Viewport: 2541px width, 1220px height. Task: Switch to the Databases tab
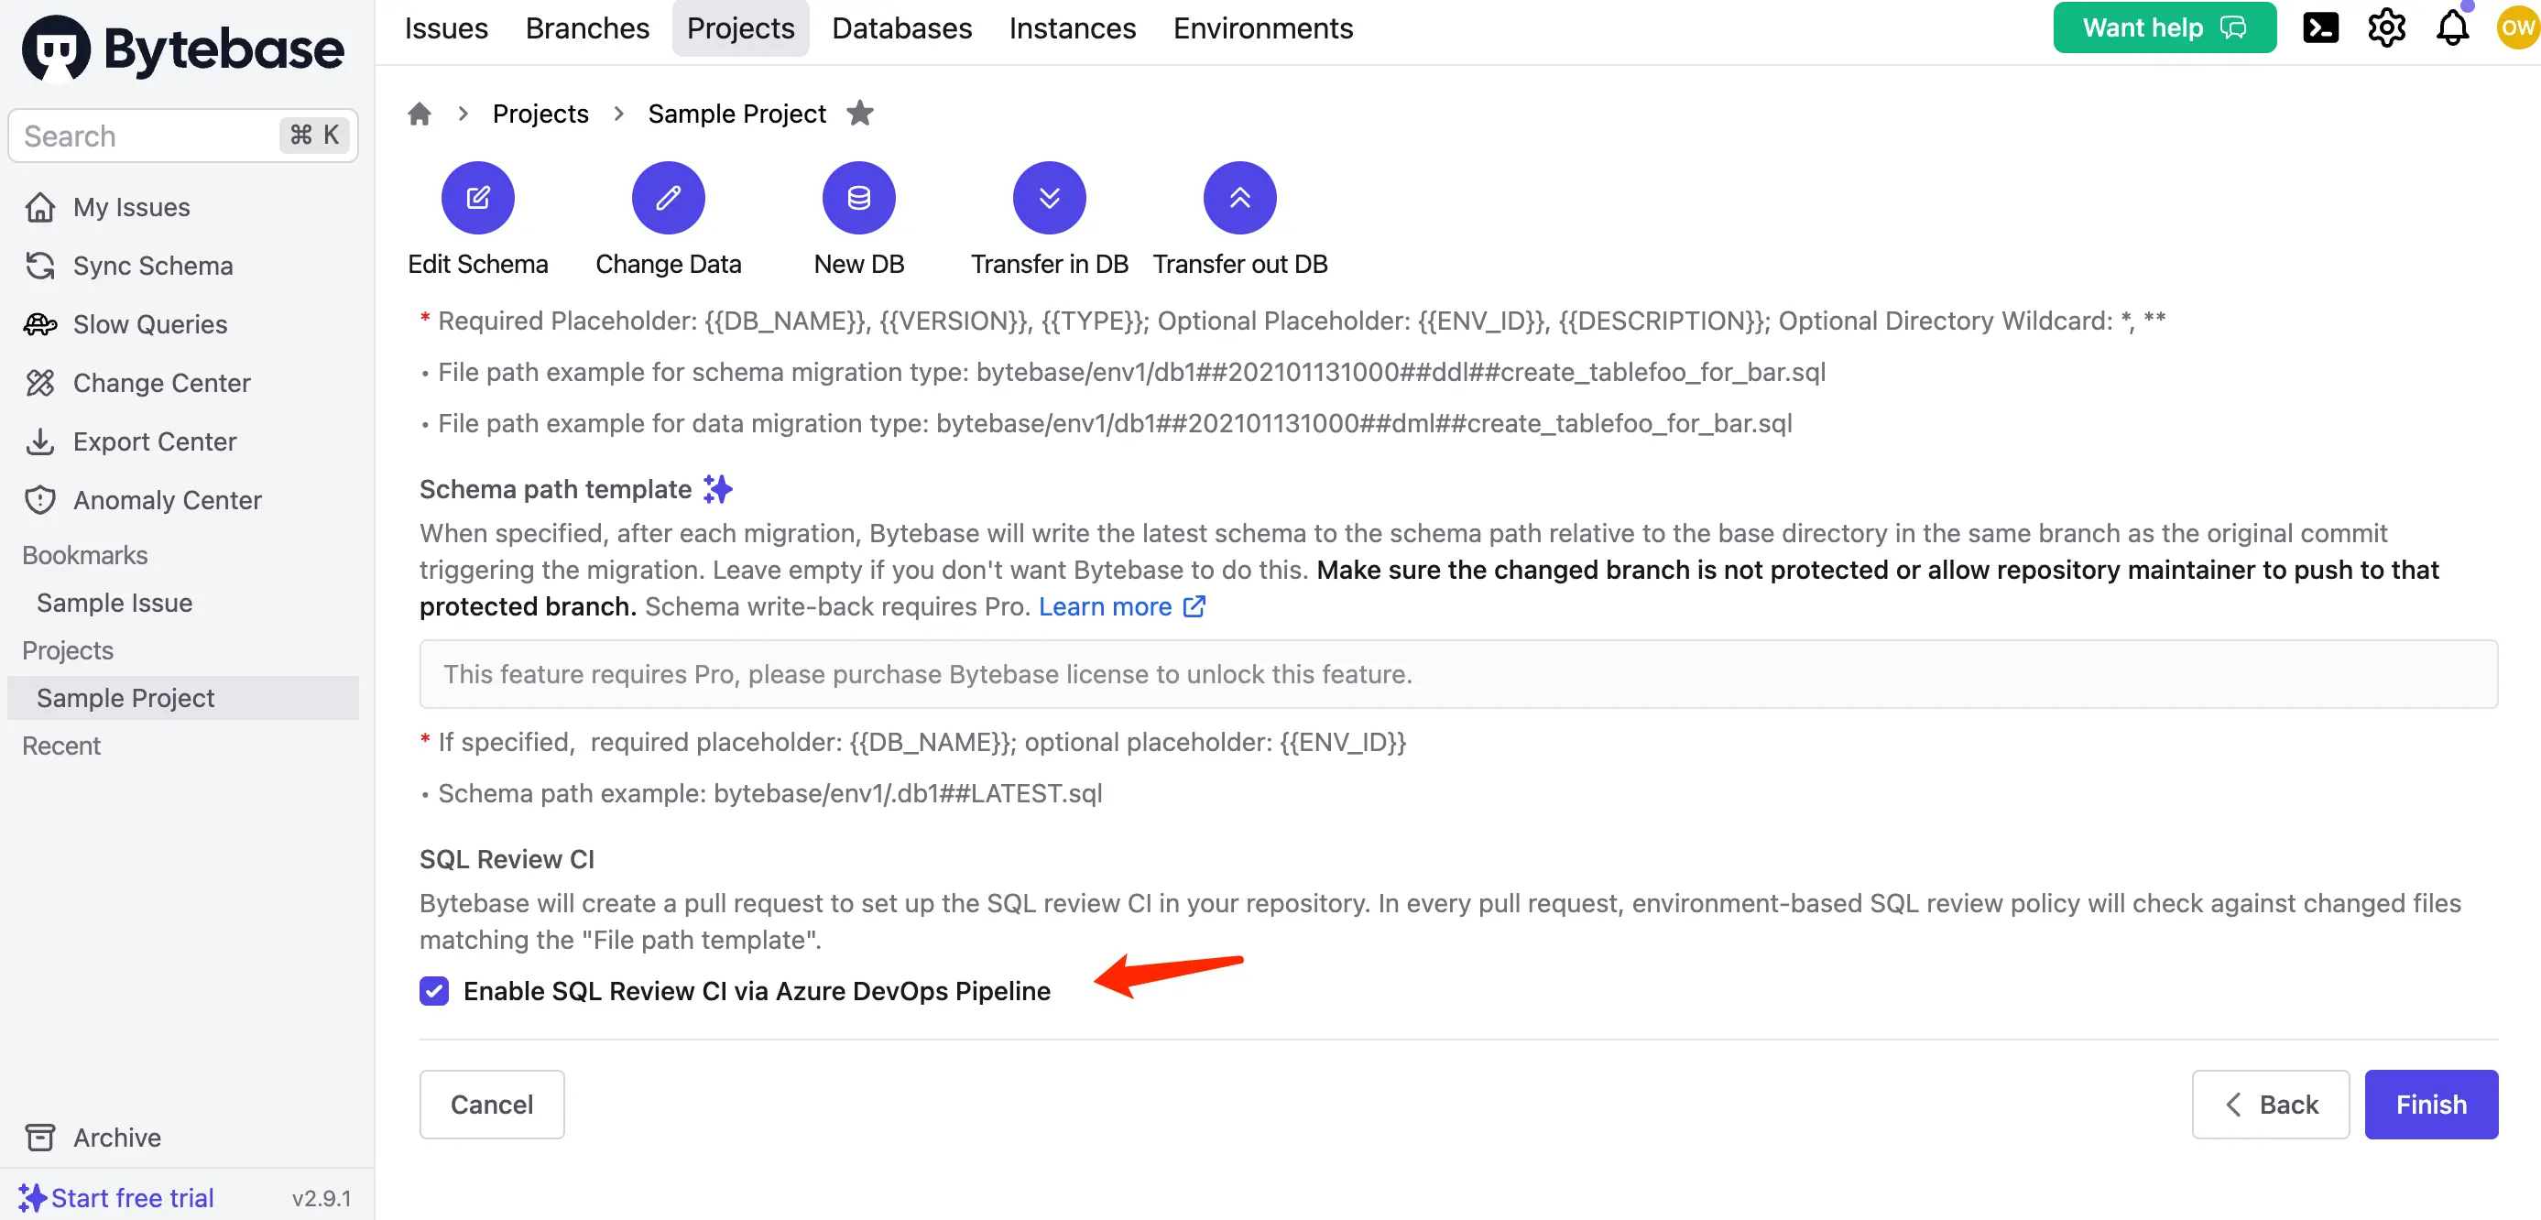901,27
